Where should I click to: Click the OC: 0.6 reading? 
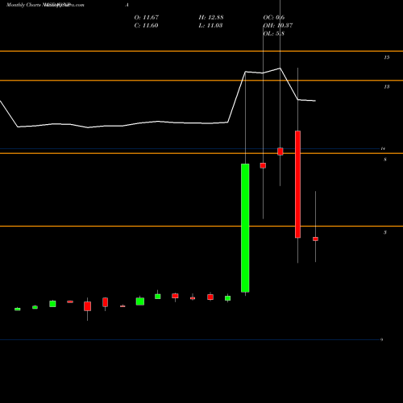click(x=274, y=18)
